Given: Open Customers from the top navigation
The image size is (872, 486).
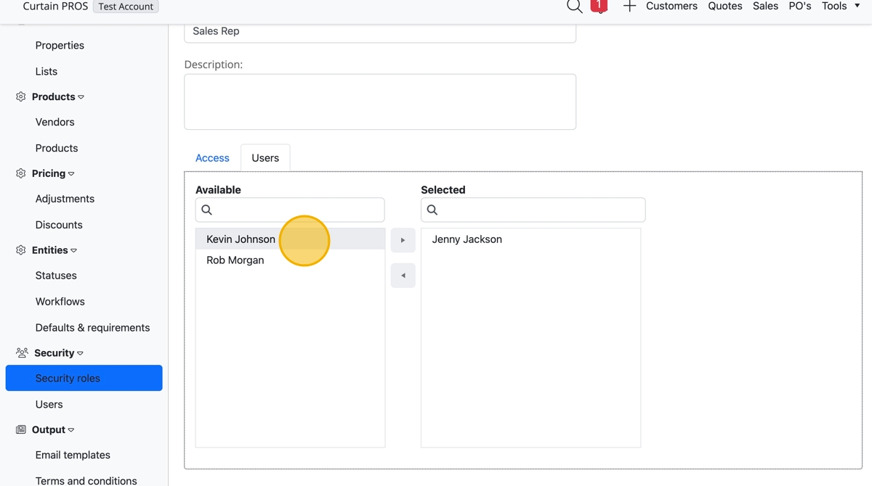Looking at the screenshot, I should pyautogui.click(x=671, y=6).
